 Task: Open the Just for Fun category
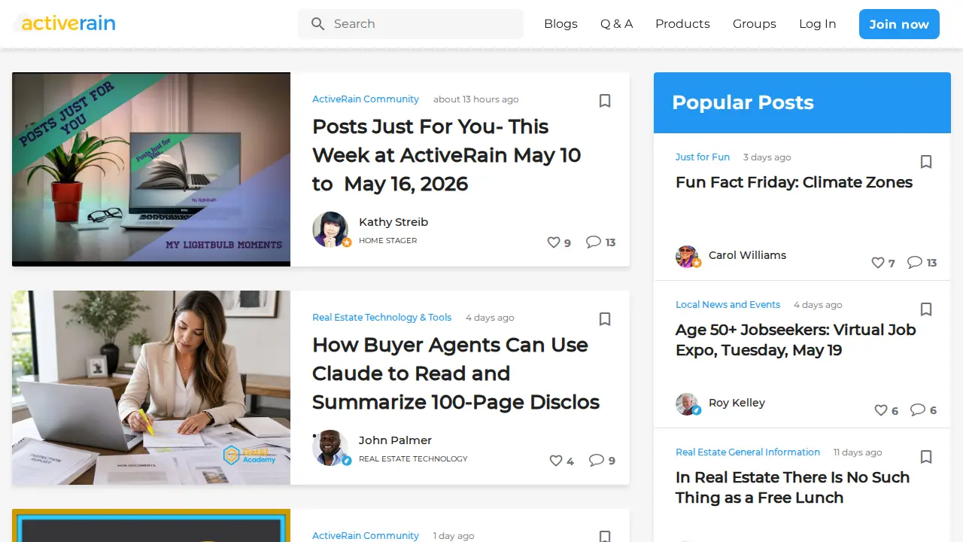coord(703,157)
